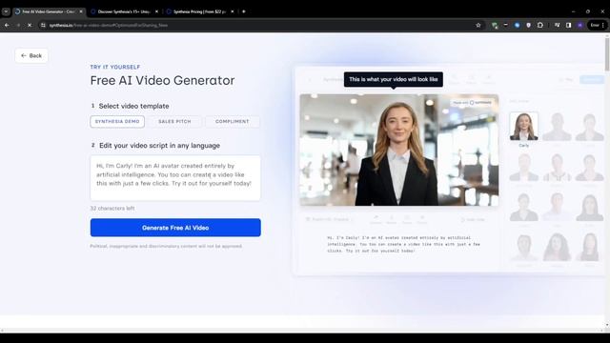Click inside the video script text box
The image size is (610, 343).
pos(175,178)
